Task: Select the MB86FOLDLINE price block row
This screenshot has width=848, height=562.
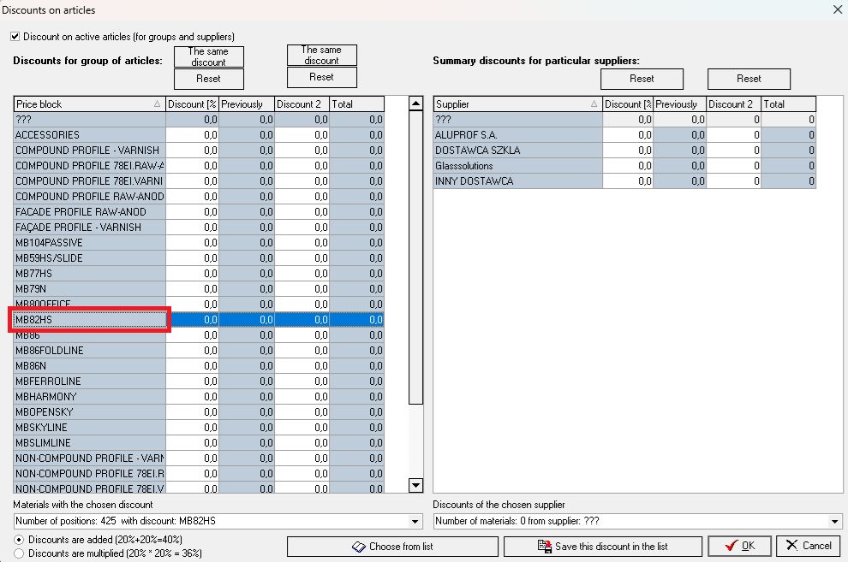Action: (89, 351)
